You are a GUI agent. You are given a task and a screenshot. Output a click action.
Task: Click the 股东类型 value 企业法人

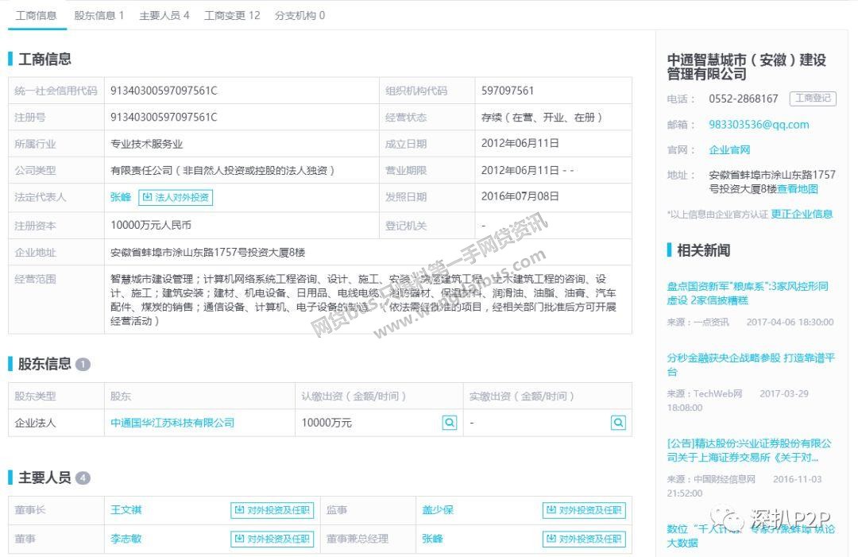35,423
